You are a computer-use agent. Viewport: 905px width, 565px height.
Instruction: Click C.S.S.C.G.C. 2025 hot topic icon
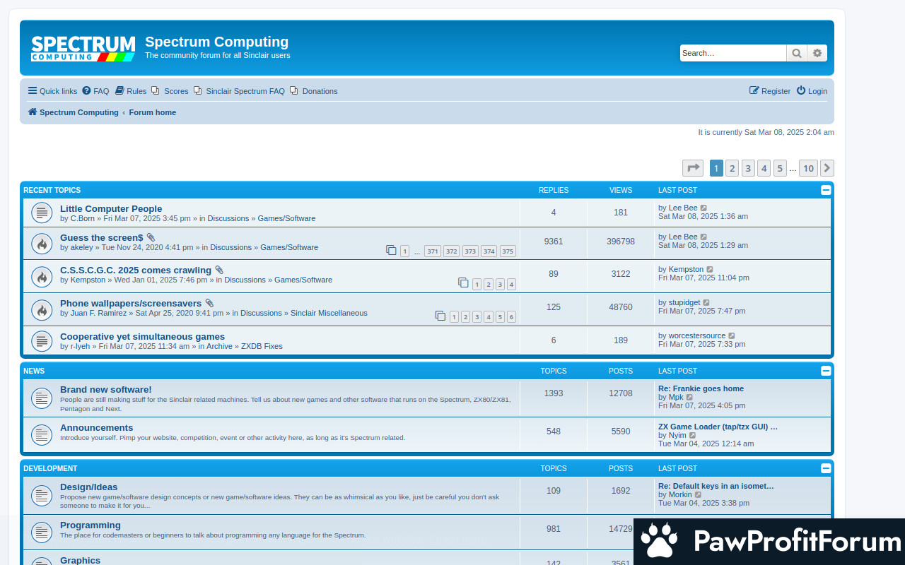point(42,277)
